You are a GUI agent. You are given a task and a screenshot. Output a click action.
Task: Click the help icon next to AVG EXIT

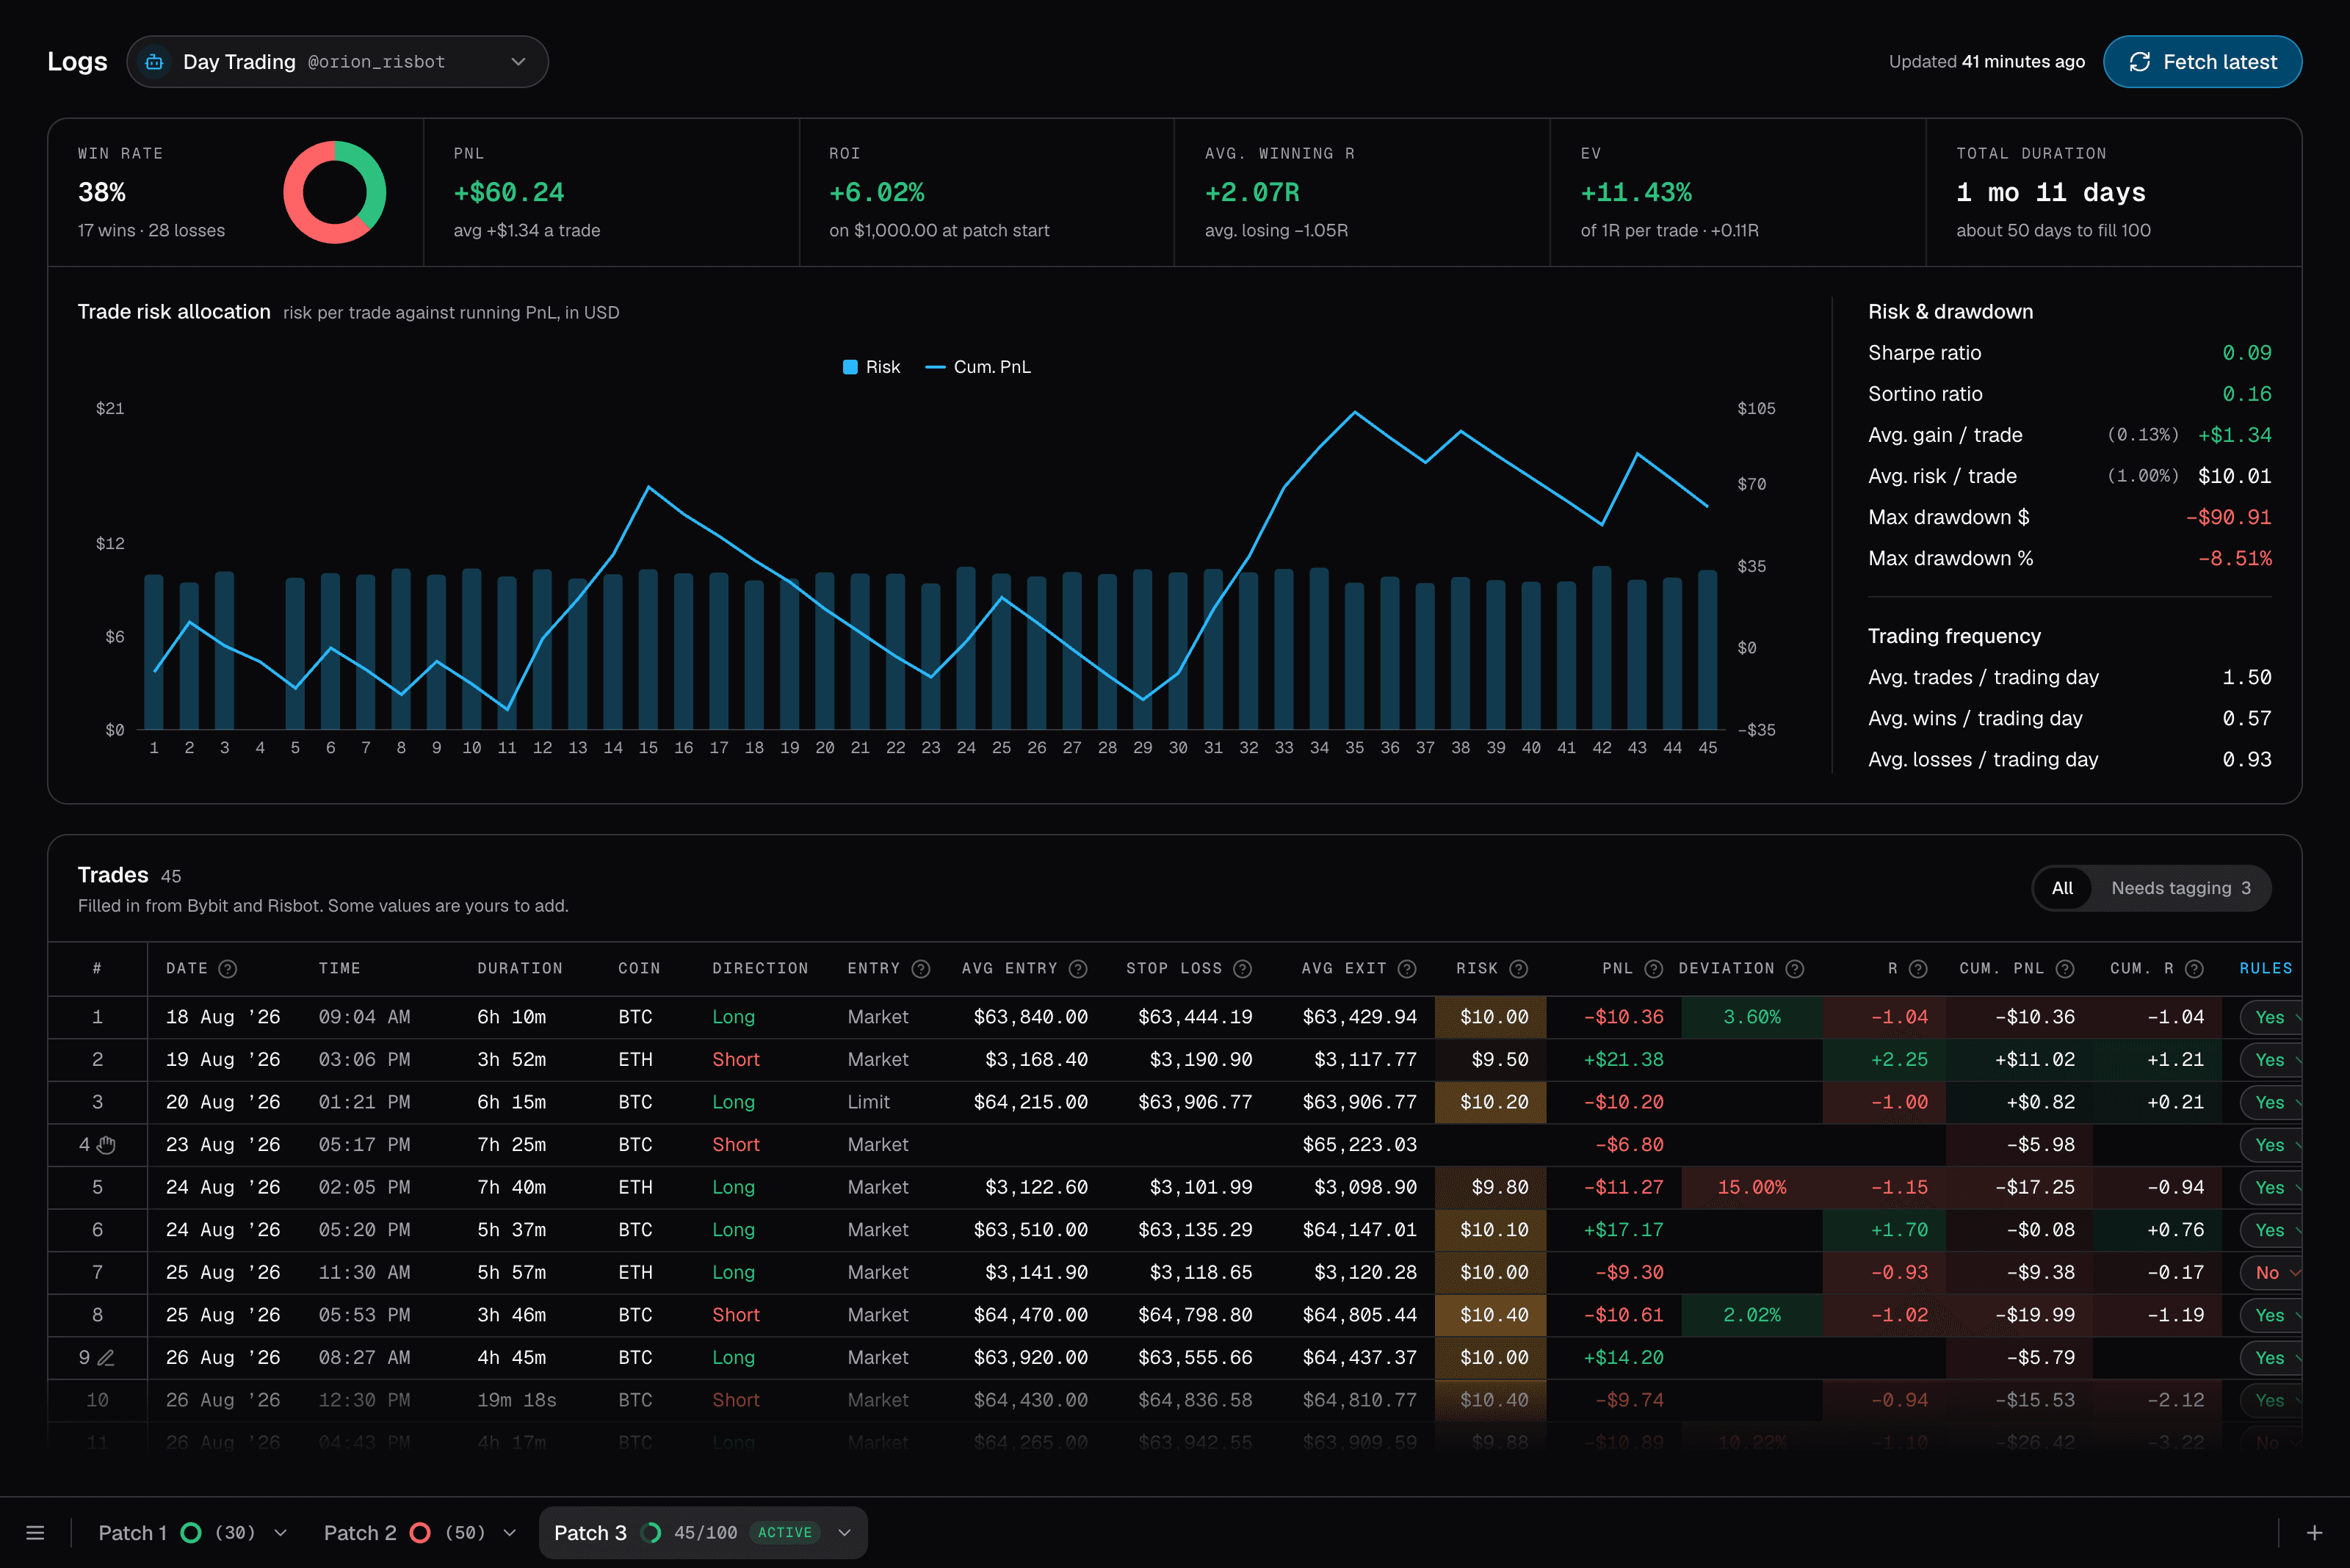[1408, 968]
